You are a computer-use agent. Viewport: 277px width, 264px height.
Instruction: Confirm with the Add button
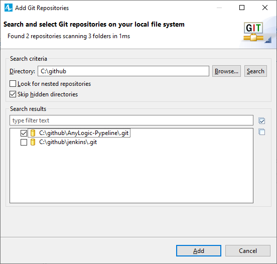[199, 251]
